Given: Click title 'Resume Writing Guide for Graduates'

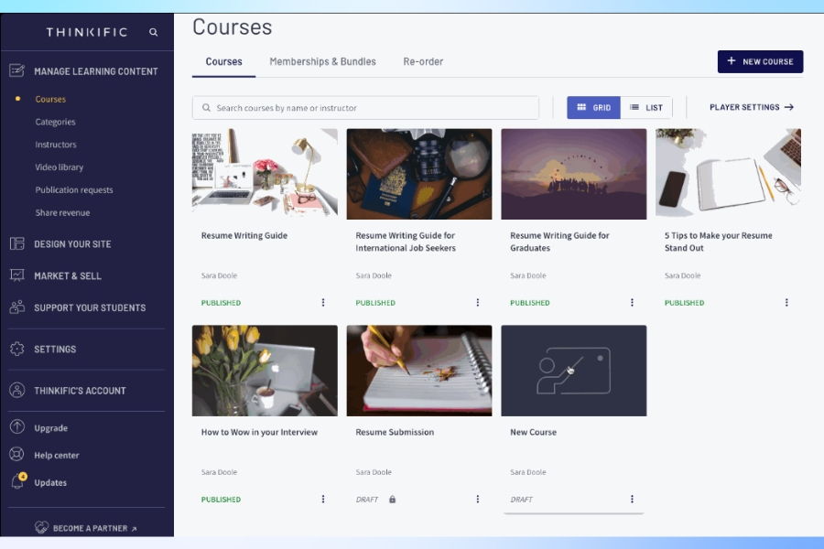Looking at the screenshot, I should 559,242.
